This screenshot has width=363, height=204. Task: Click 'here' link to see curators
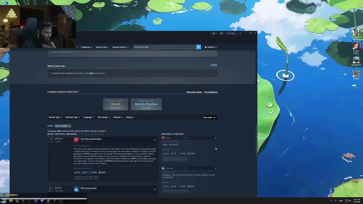pyautogui.click(x=92, y=73)
